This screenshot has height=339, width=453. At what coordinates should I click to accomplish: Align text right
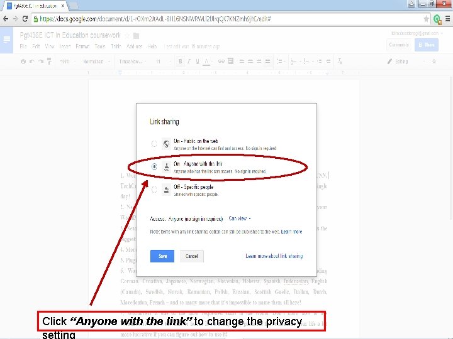pyautogui.click(x=259, y=62)
